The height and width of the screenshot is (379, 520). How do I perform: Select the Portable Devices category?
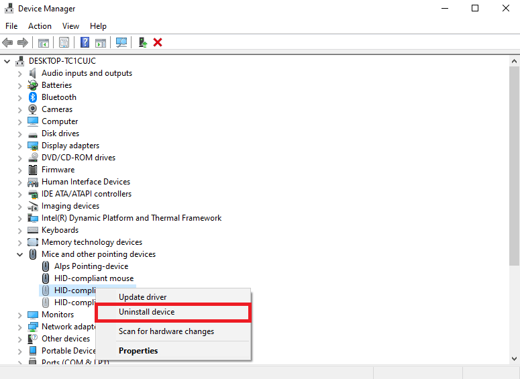[68, 350]
